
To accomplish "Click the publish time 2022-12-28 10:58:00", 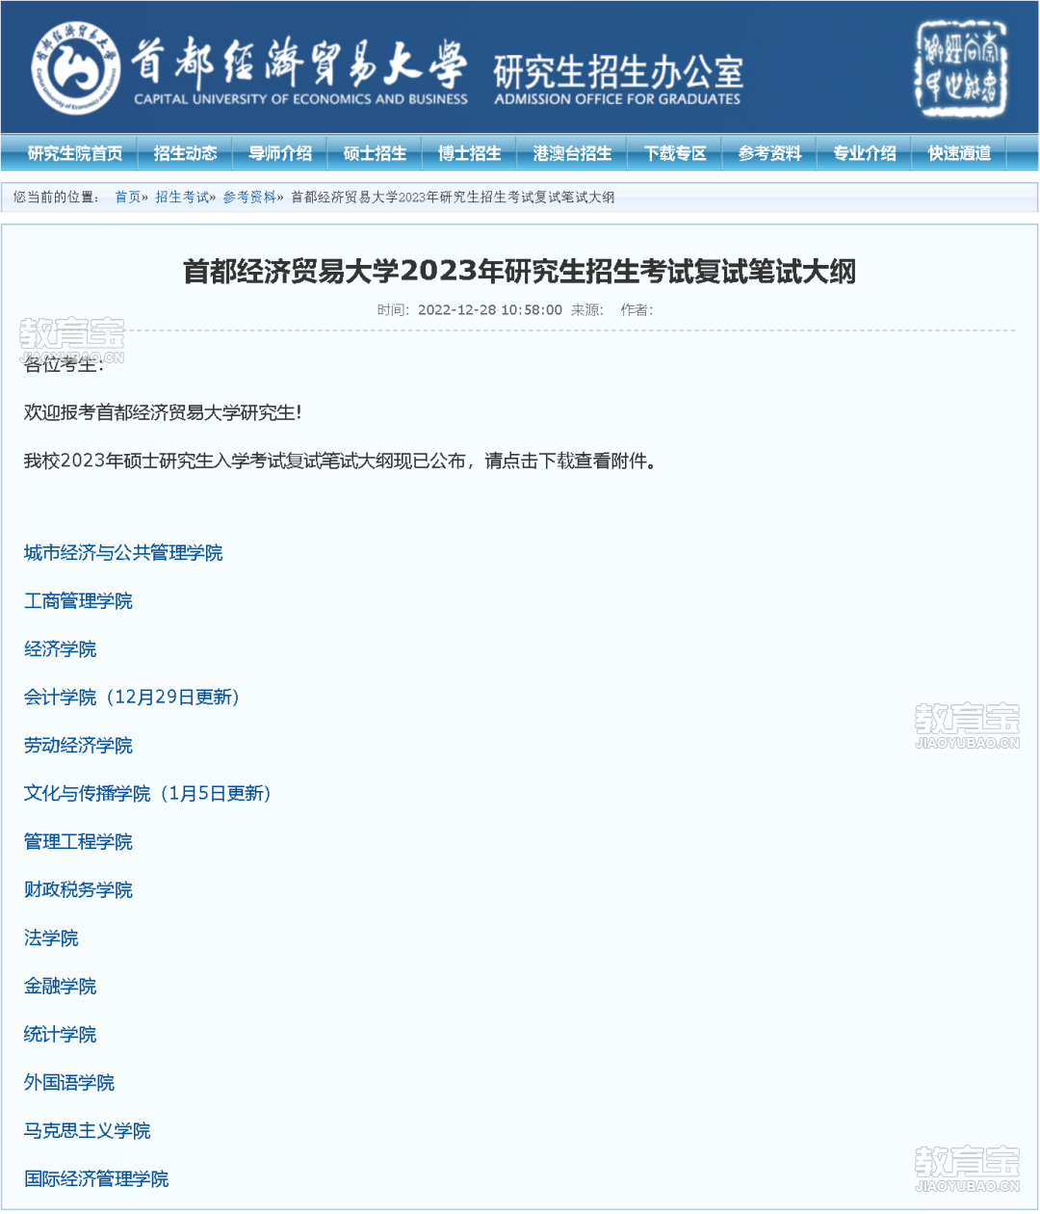I will [x=490, y=310].
